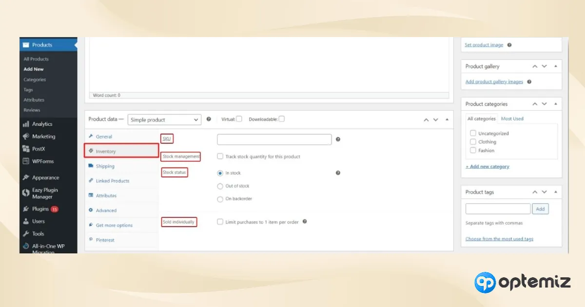
Task: Collapse the Product gallery panel triangle toggle
Action: tap(555, 66)
